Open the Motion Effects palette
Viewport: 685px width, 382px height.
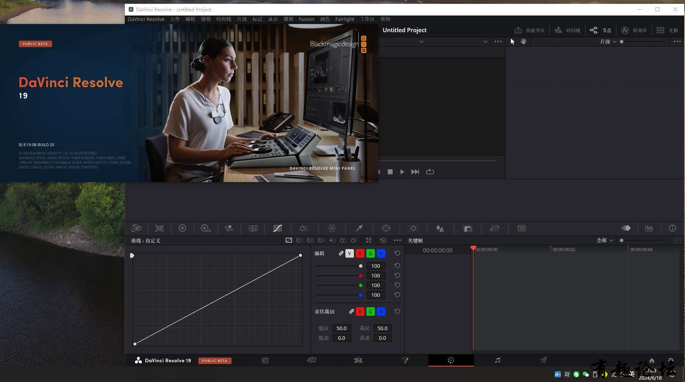point(252,228)
